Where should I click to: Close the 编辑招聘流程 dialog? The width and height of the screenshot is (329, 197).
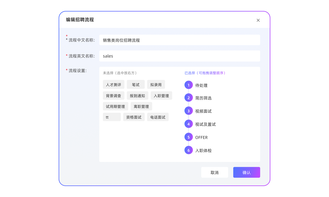(x=258, y=20)
